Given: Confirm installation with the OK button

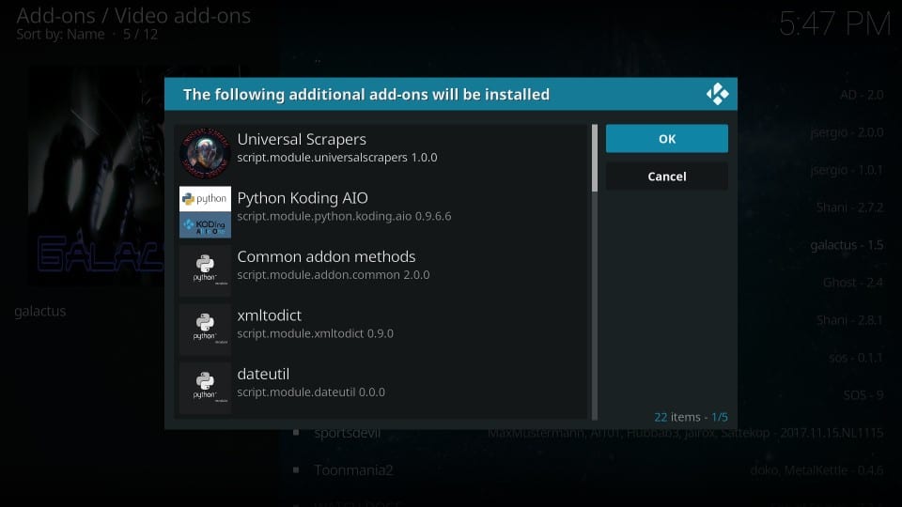Looking at the screenshot, I should pyautogui.click(x=667, y=139).
